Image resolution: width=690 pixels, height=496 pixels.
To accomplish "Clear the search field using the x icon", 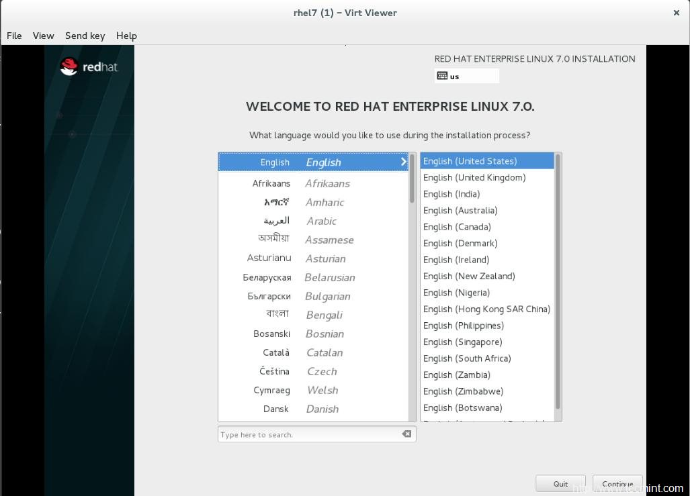I will tap(406, 434).
